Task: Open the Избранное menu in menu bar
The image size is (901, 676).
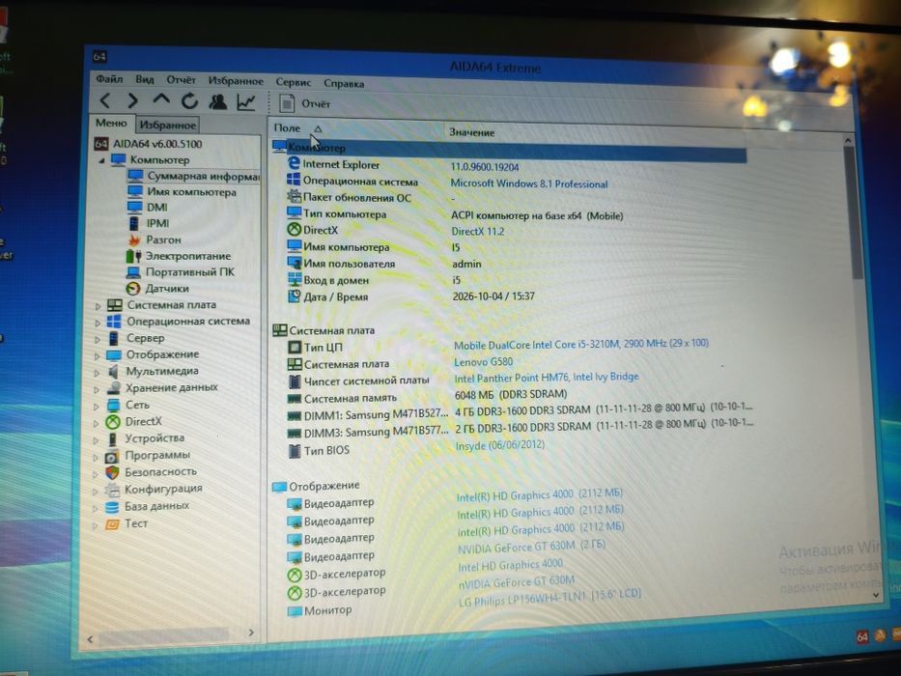Action: click(x=236, y=81)
